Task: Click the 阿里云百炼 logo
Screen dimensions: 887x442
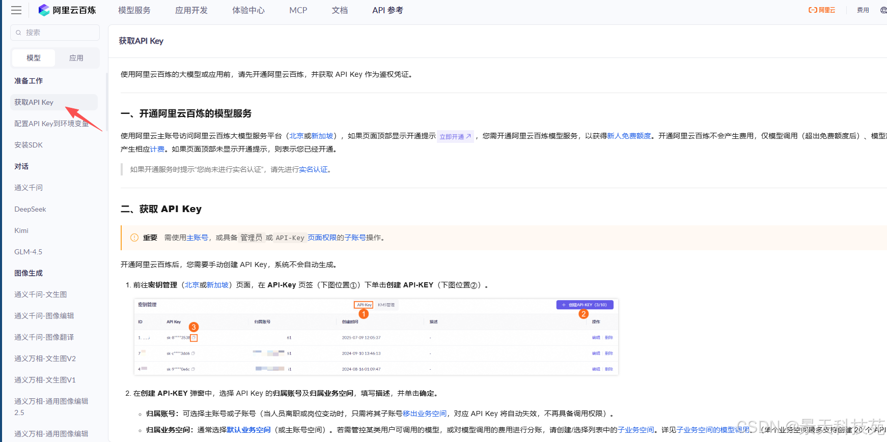Action: click(67, 10)
